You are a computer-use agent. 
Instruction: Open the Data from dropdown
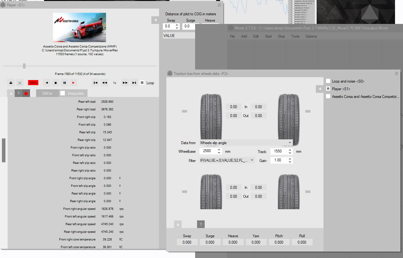point(246,143)
